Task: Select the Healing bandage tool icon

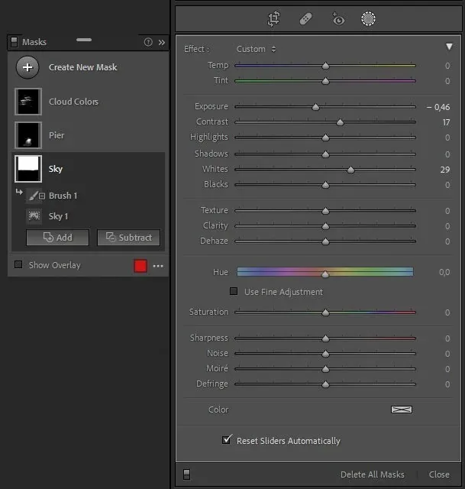Action: click(x=305, y=19)
